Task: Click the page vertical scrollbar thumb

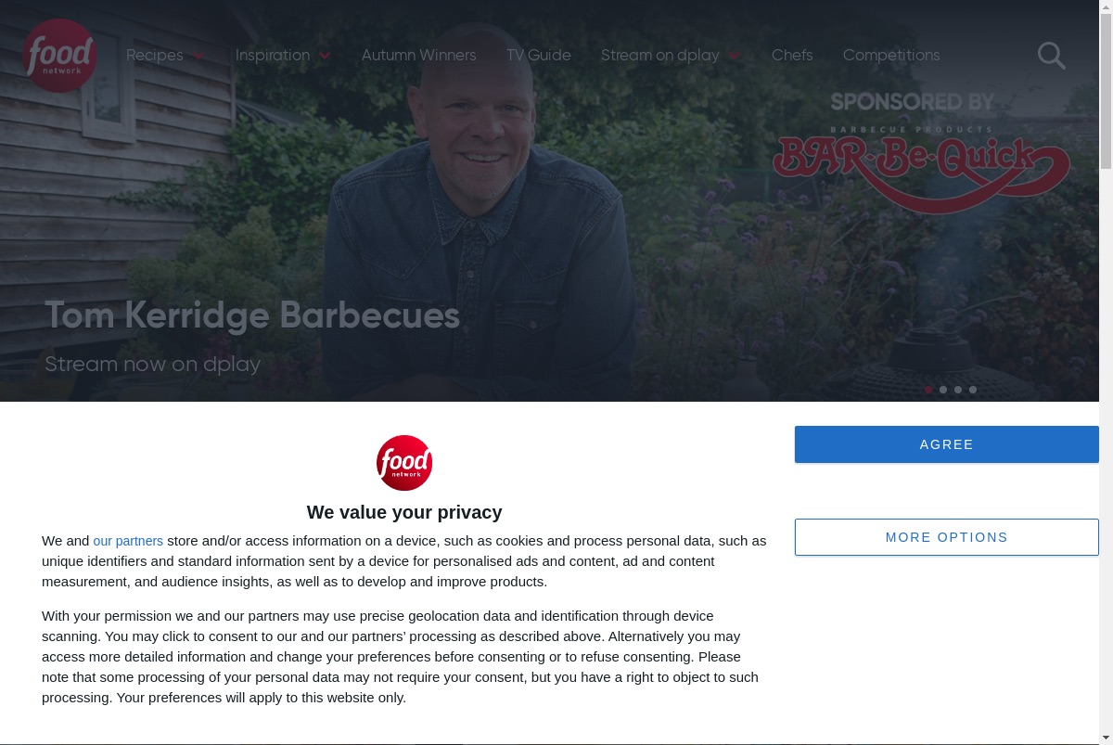Action: click(1106, 86)
